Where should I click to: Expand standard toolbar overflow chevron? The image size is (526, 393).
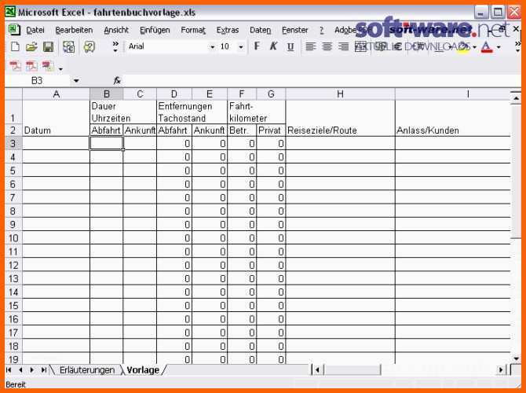point(115,46)
